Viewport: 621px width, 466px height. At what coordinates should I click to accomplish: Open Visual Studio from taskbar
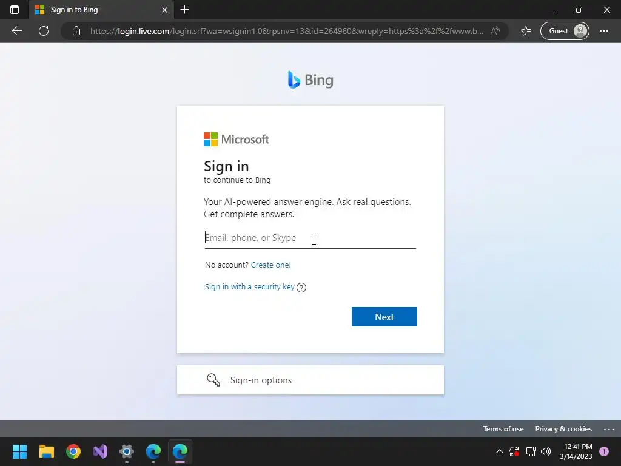[100, 451]
